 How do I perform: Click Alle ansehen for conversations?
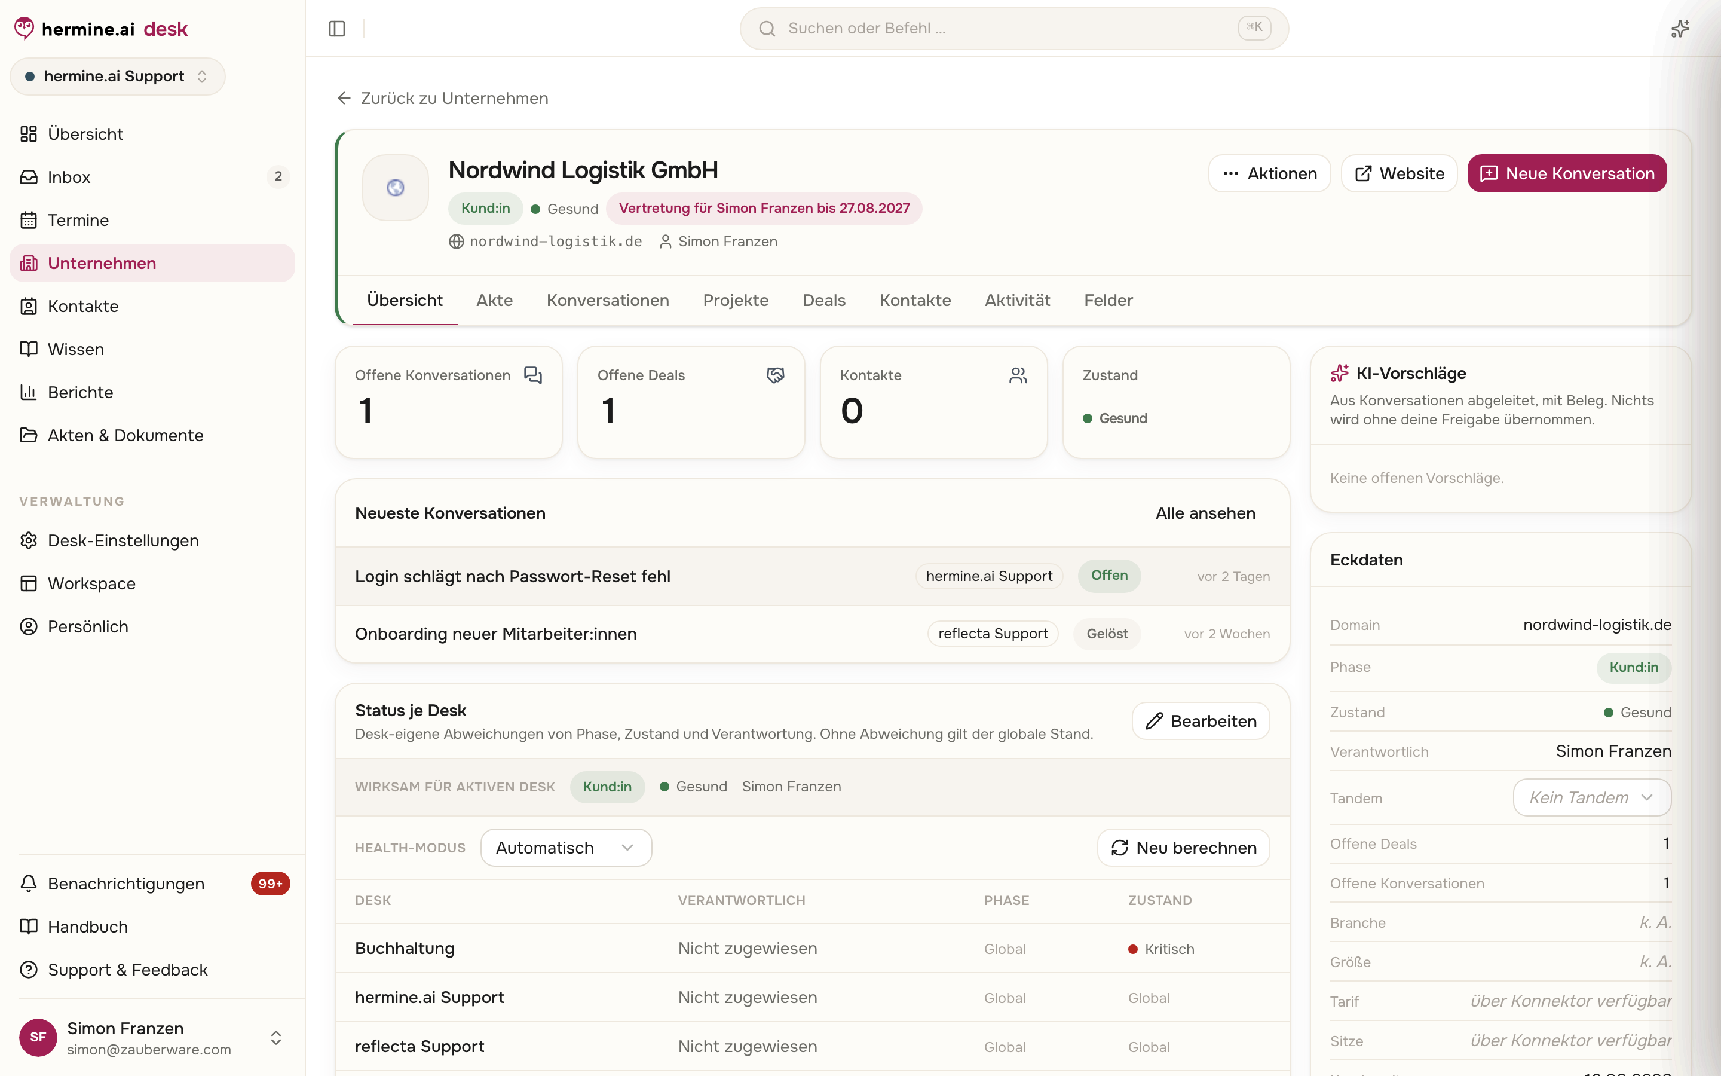coord(1205,513)
